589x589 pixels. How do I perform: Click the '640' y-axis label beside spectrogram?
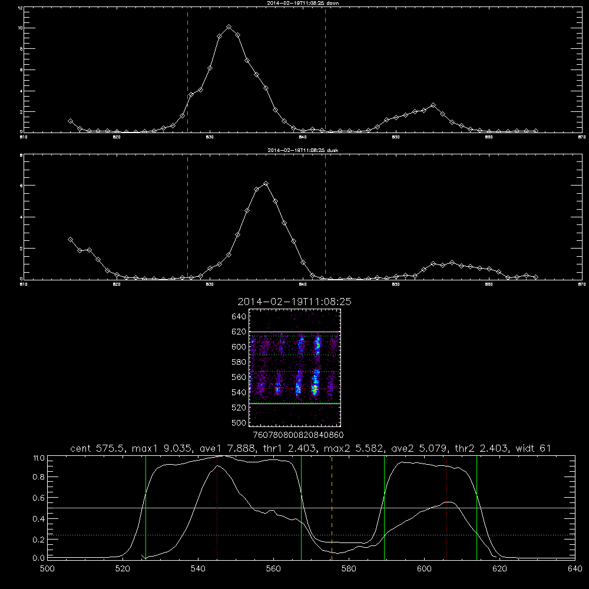239,317
